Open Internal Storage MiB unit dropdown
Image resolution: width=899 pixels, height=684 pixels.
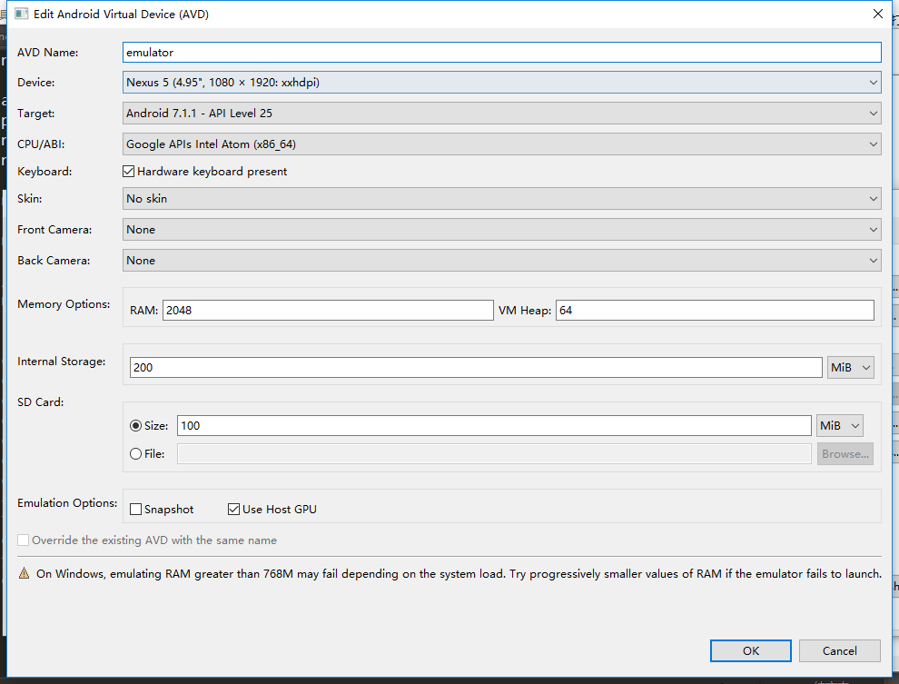click(850, 368)
